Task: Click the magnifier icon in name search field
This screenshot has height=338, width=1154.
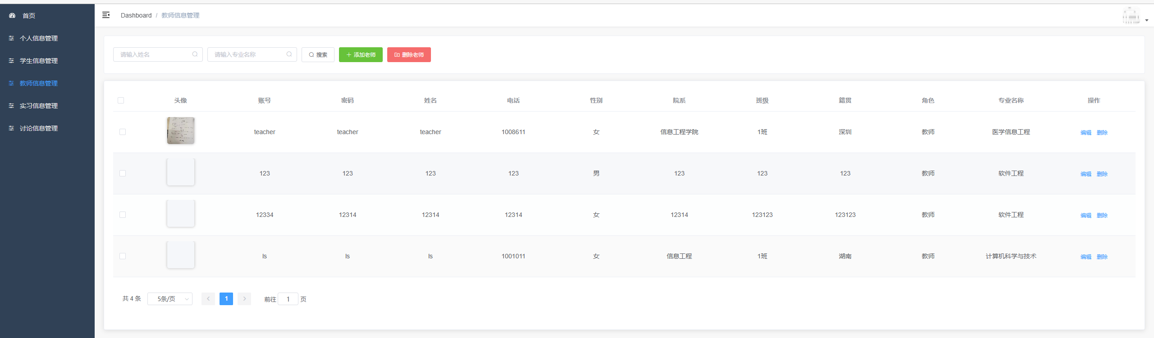Action: pos(195,54)
